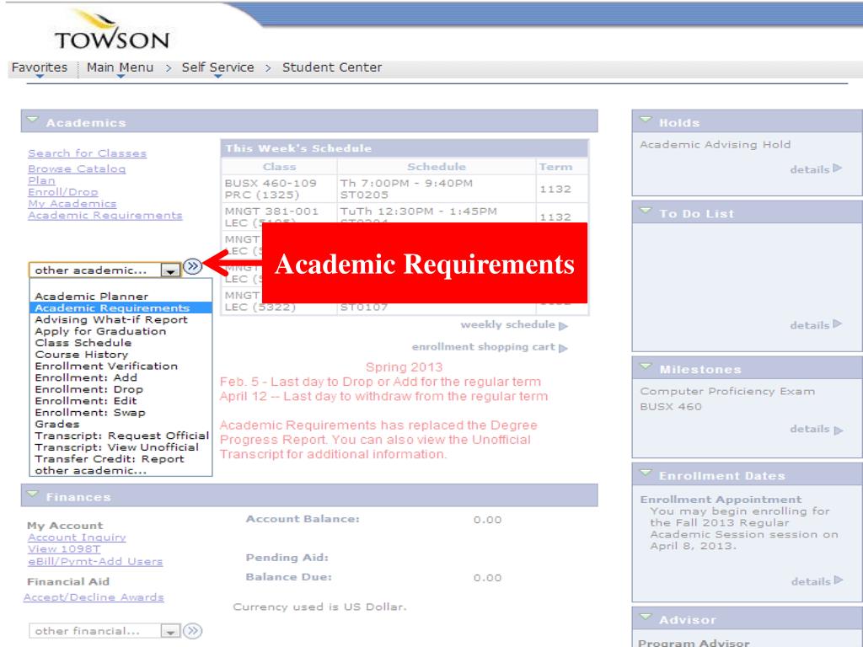Select Grades option in dropdown
The image size is (863, 647).
(121, 425)
